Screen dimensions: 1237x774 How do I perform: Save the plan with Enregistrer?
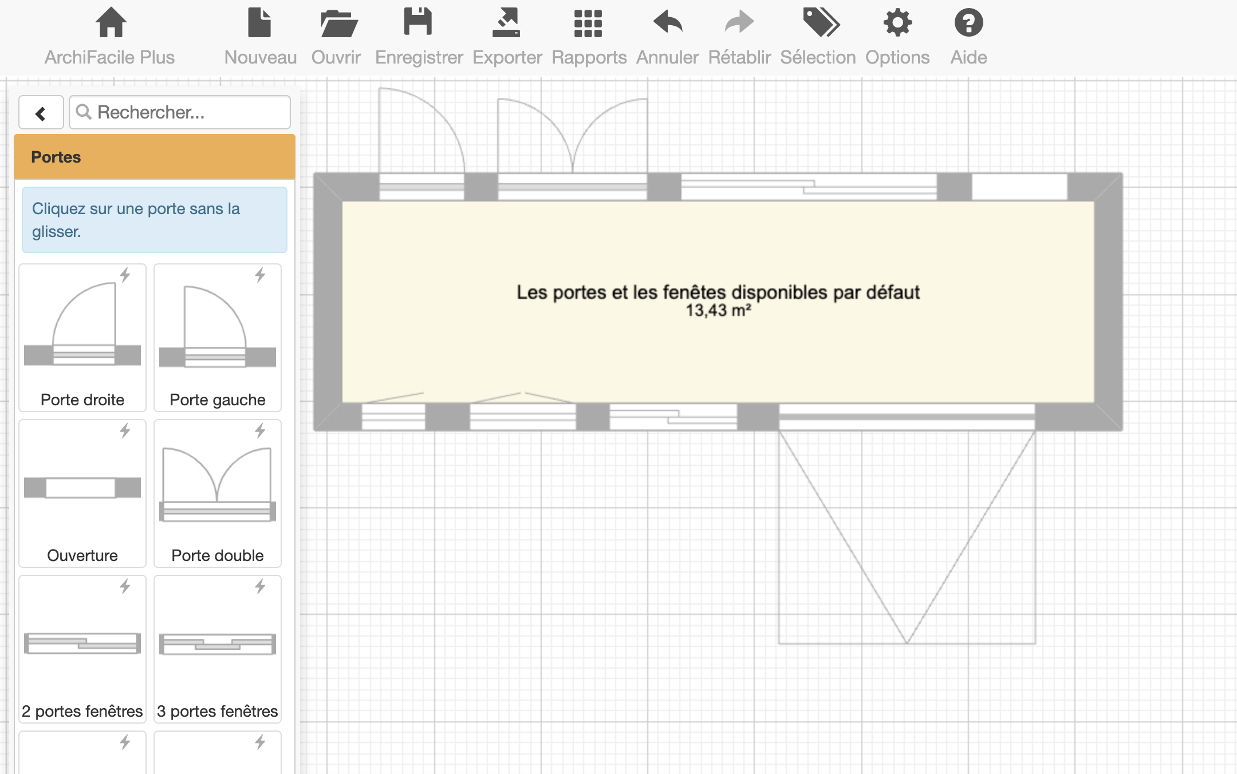[x=418, y=23]
